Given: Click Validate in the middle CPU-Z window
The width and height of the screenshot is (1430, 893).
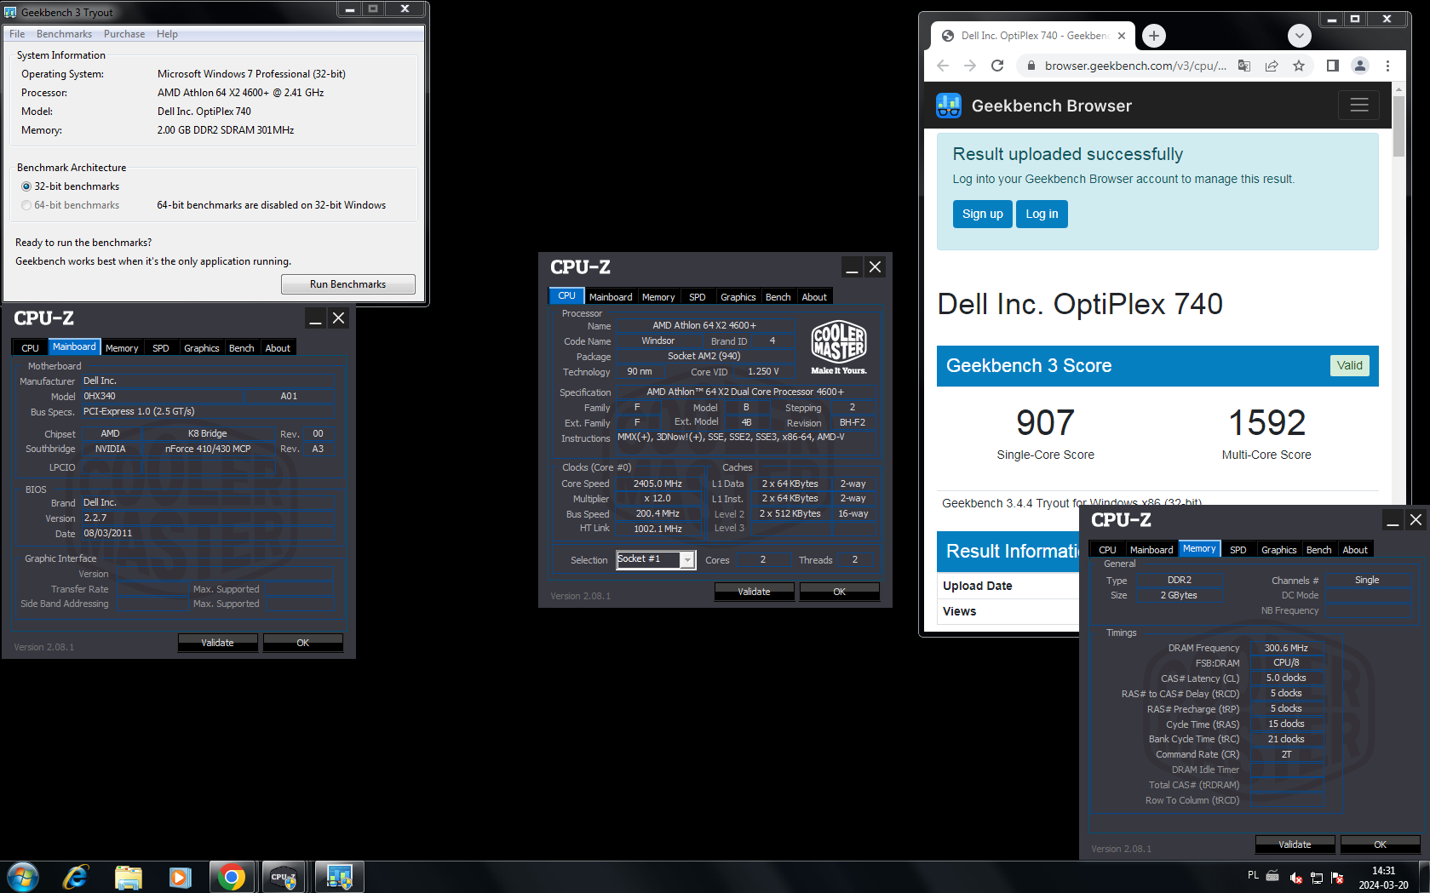Looking at the screenshot, I should [754, 592].
